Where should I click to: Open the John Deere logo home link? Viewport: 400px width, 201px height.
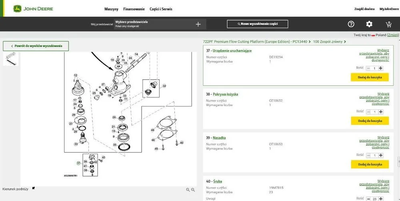[33, 9]
